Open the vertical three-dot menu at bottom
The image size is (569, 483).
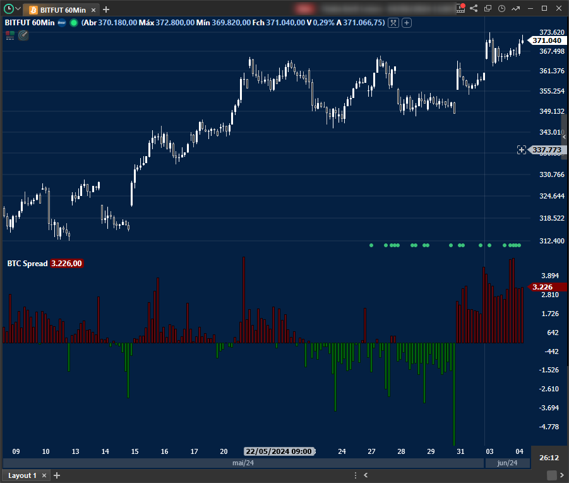pyautogui.click(x=356, y=475)
